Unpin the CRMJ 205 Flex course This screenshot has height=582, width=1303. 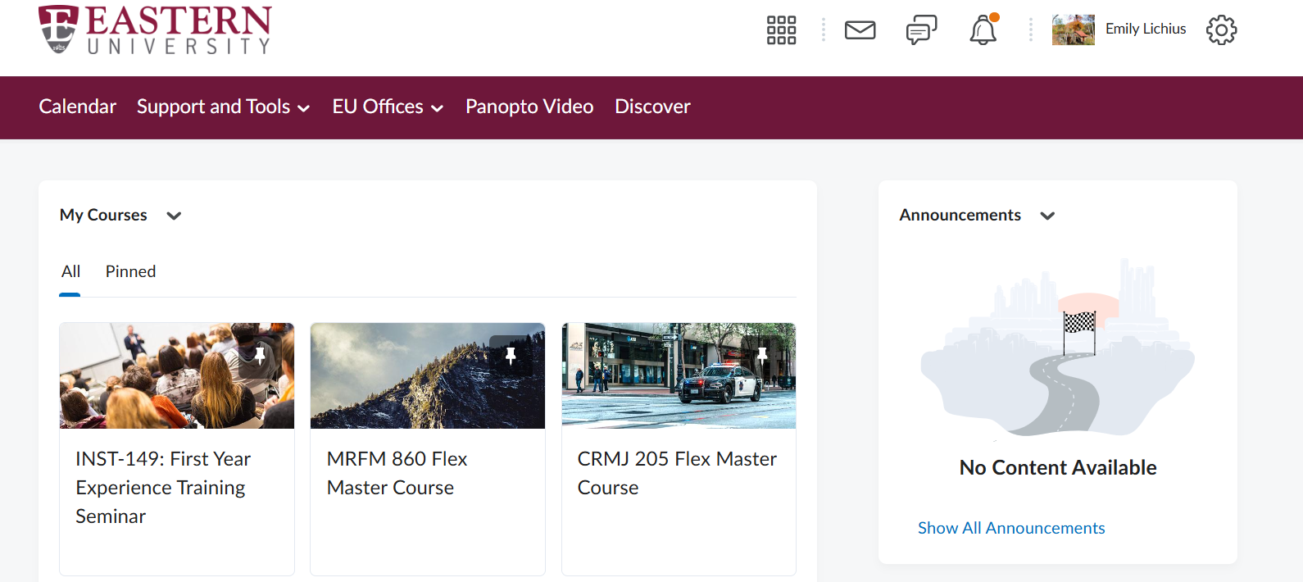762,356
